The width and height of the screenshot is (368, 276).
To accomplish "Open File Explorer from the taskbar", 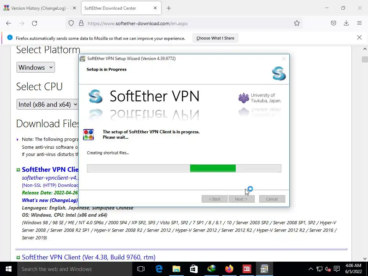I will click(x=176, y=269).
